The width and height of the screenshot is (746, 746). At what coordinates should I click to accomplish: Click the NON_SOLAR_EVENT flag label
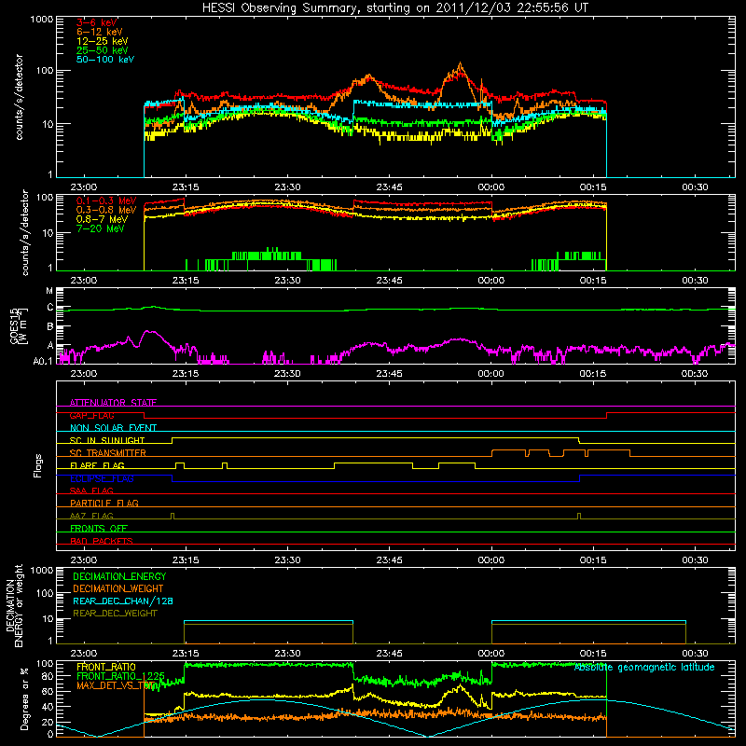click(x=113, y=428)
